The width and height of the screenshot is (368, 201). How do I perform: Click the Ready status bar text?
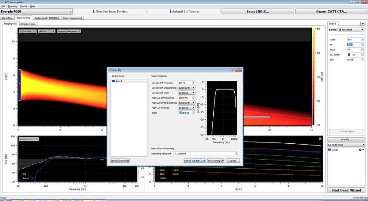coord(3,198)
